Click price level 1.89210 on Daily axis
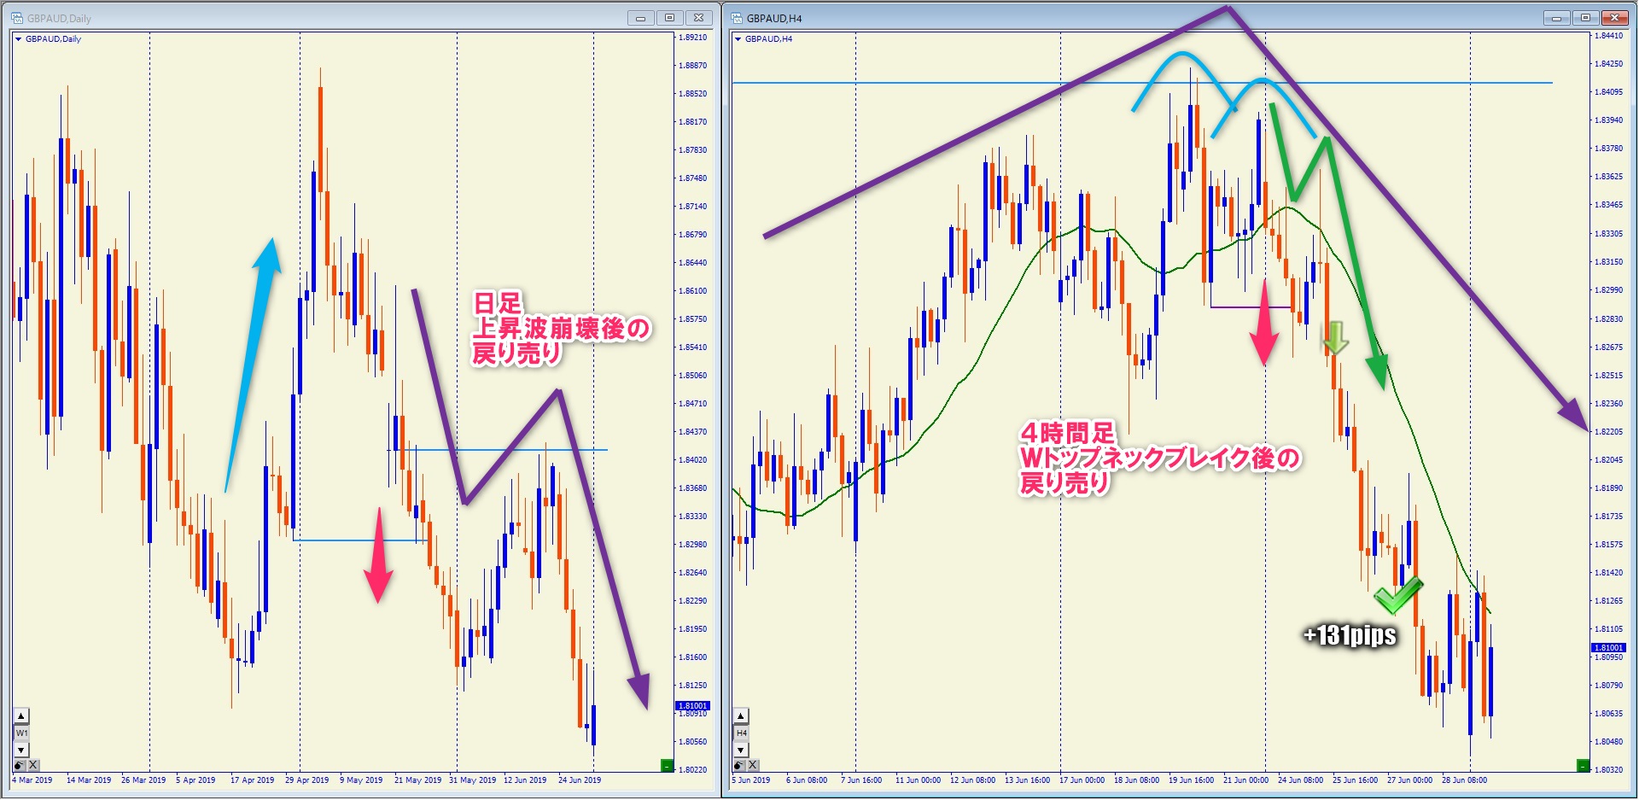This screenshot has width=1639, height=800. coord(692,38)
